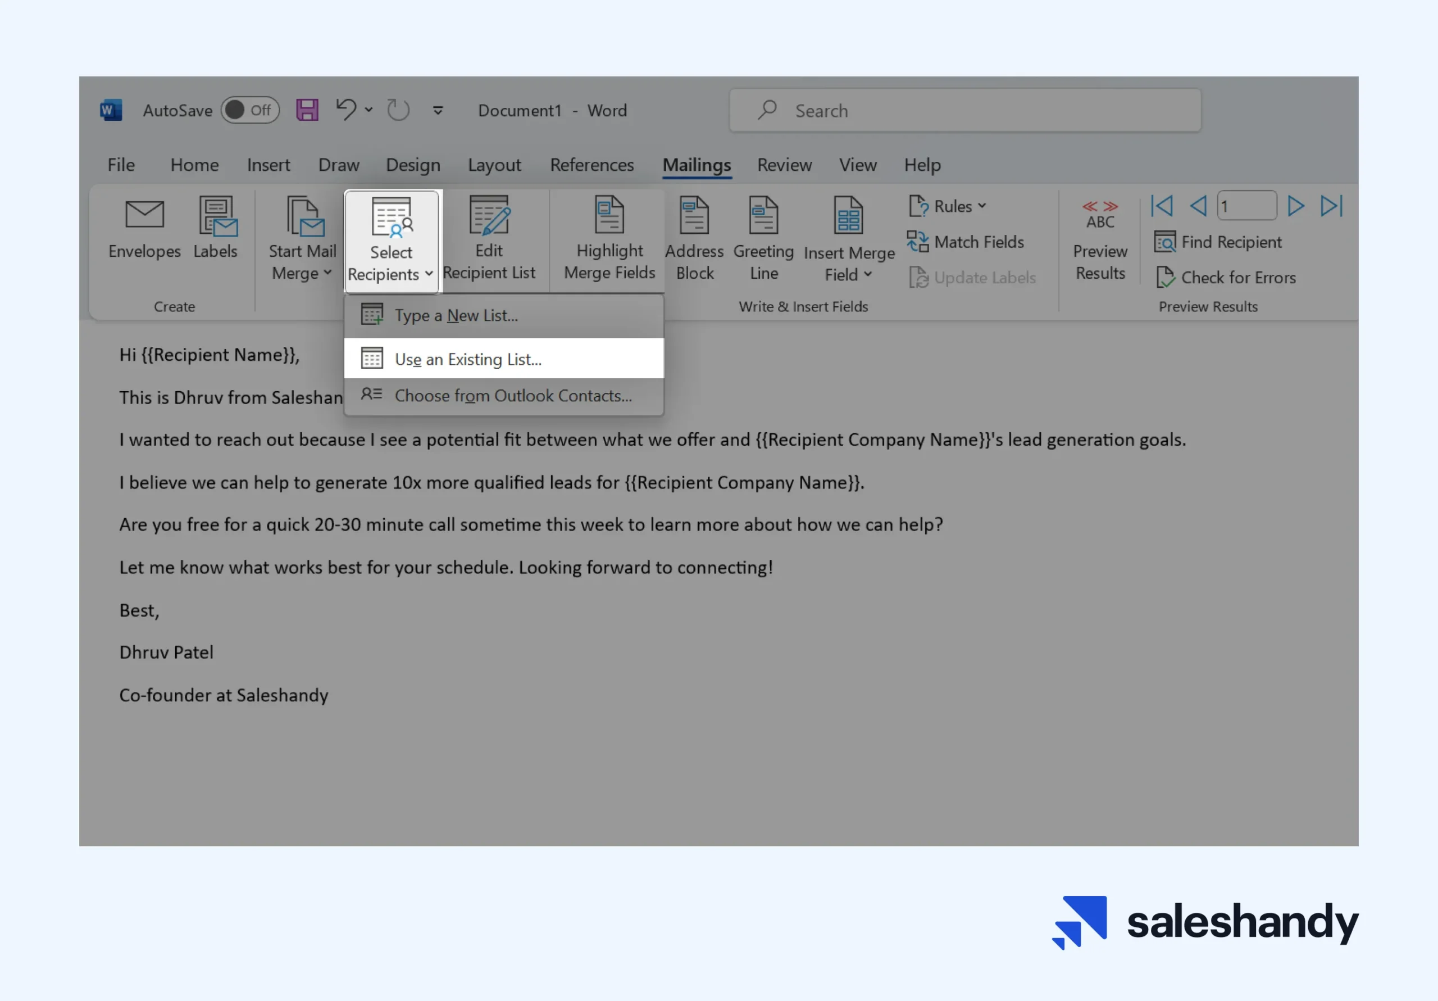Click the sign-off text 'Best,'
The image size is (1438, 1001).
click(139, 610)
